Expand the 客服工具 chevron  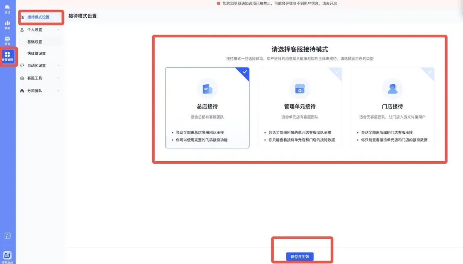point(58,78)
